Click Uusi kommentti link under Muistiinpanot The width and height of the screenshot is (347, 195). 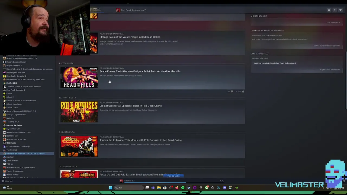pyautogui.click(x=333, y=22)
